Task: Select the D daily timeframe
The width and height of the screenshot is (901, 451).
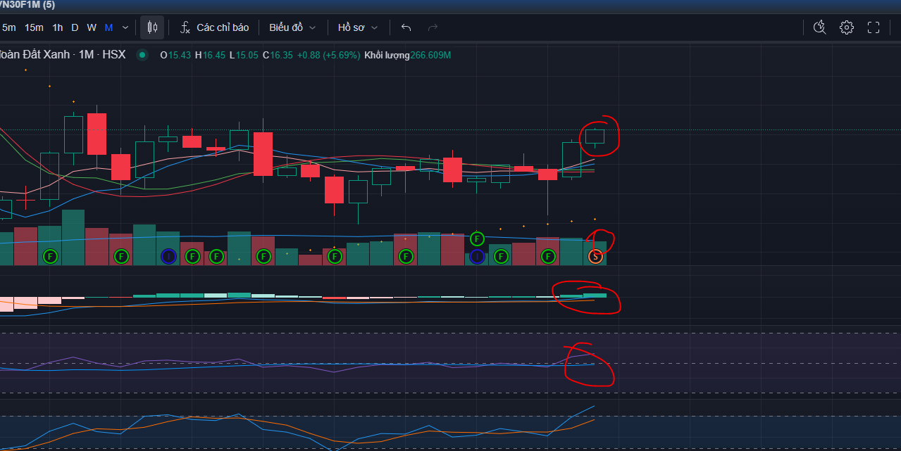Action: (75, 27)
